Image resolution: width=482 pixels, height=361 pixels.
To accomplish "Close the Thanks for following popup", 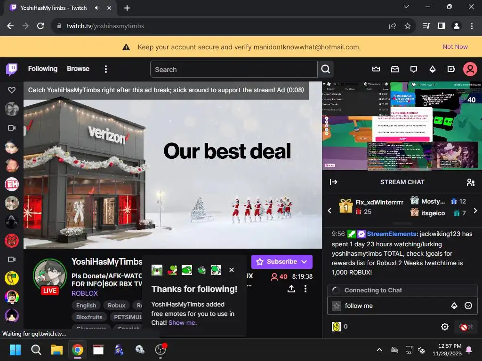I will pyautogui.click(x=232, y=270).
